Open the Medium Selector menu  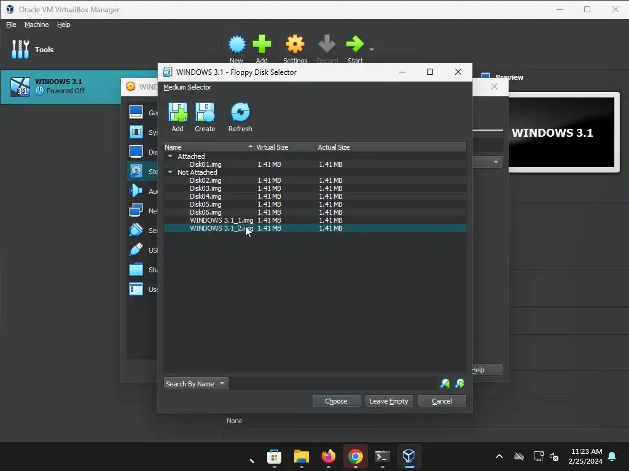coord(187,87)
